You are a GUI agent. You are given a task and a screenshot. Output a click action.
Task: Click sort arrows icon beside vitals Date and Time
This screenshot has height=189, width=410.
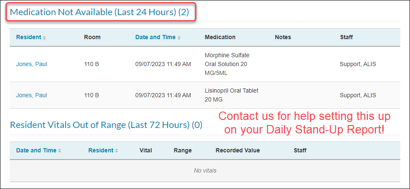click(x=60, y=151)
